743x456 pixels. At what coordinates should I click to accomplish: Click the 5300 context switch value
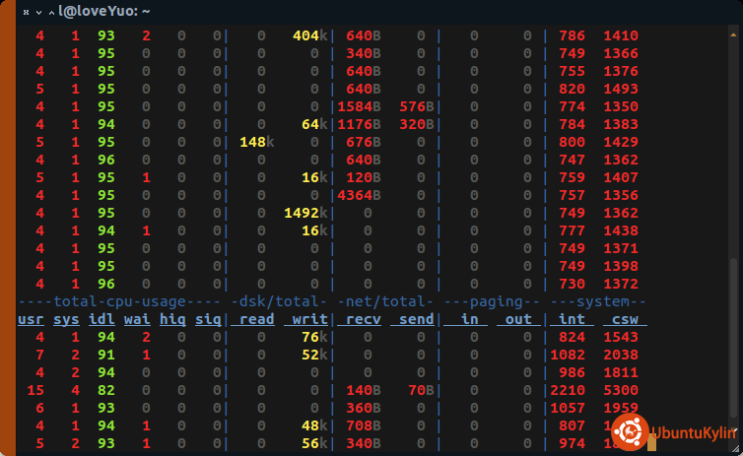tap(620, 390)
